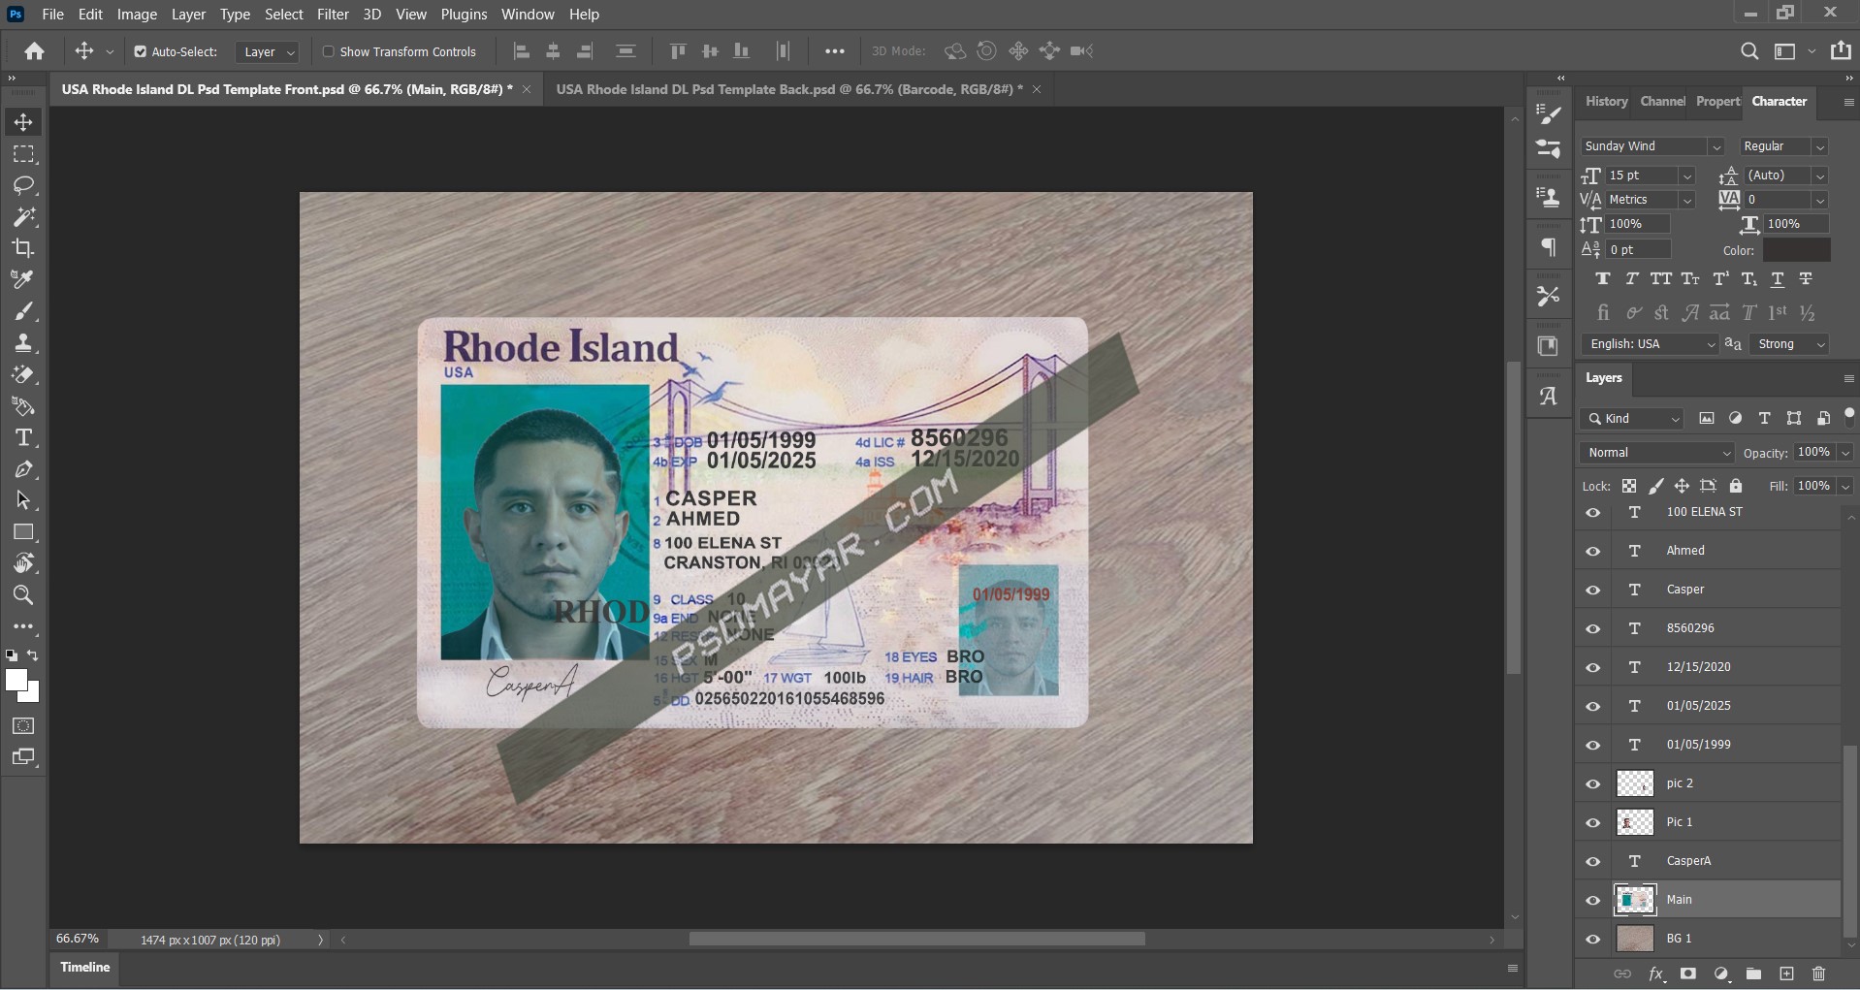Click the horizontal canvas scrollbar
The image size is (1860, 990).
click(x=916, y=939)
